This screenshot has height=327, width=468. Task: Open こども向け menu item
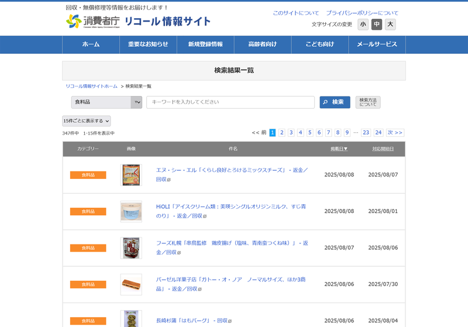click(320, 44)
